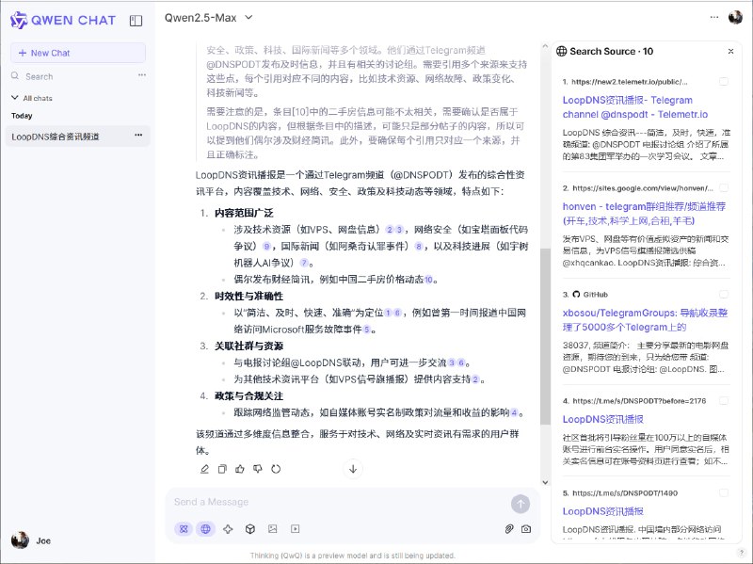The height and width of the screenshot is (564, 753).
Task: Open the camera capture icon
Action: click(x=527, y=529)
